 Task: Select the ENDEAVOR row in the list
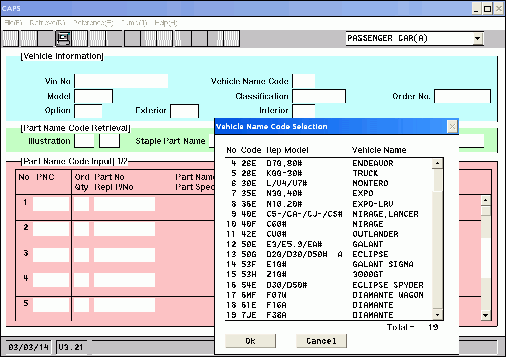(x=329, y=164)
